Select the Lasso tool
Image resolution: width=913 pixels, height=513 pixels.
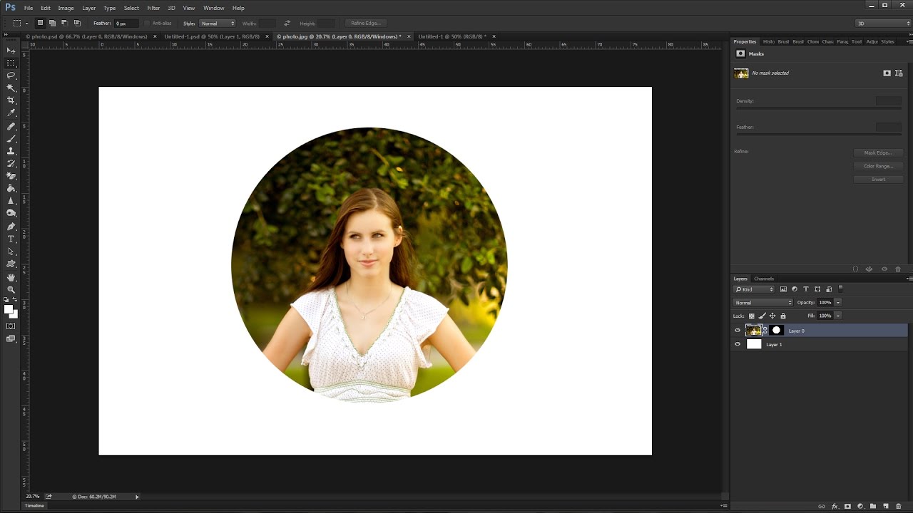(11, 76)
